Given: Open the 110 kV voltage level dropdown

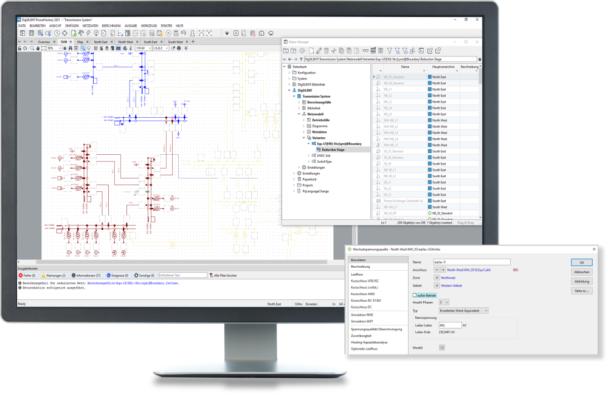Looking at the screenshot, I should pos(150,48).
